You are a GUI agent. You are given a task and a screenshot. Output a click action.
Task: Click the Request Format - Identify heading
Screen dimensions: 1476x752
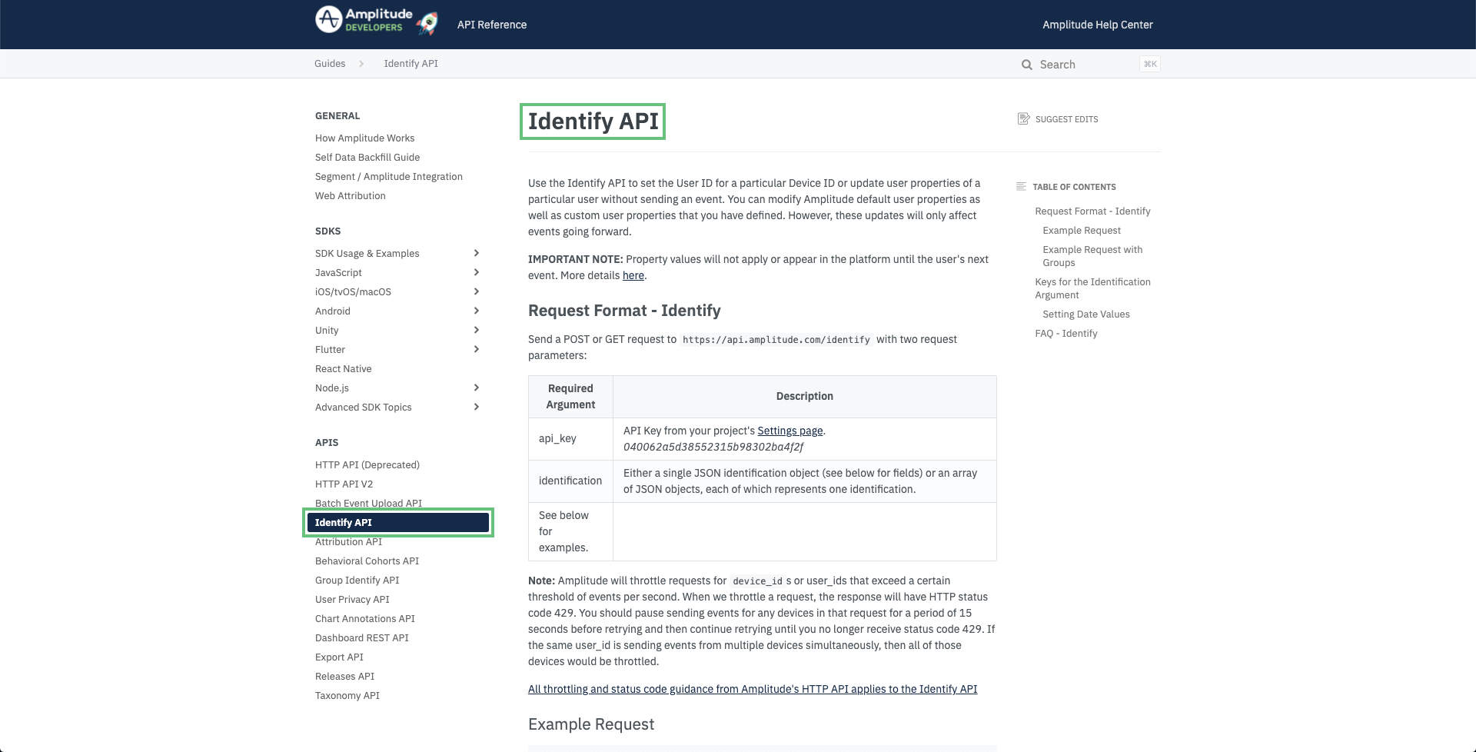[624, 311]
